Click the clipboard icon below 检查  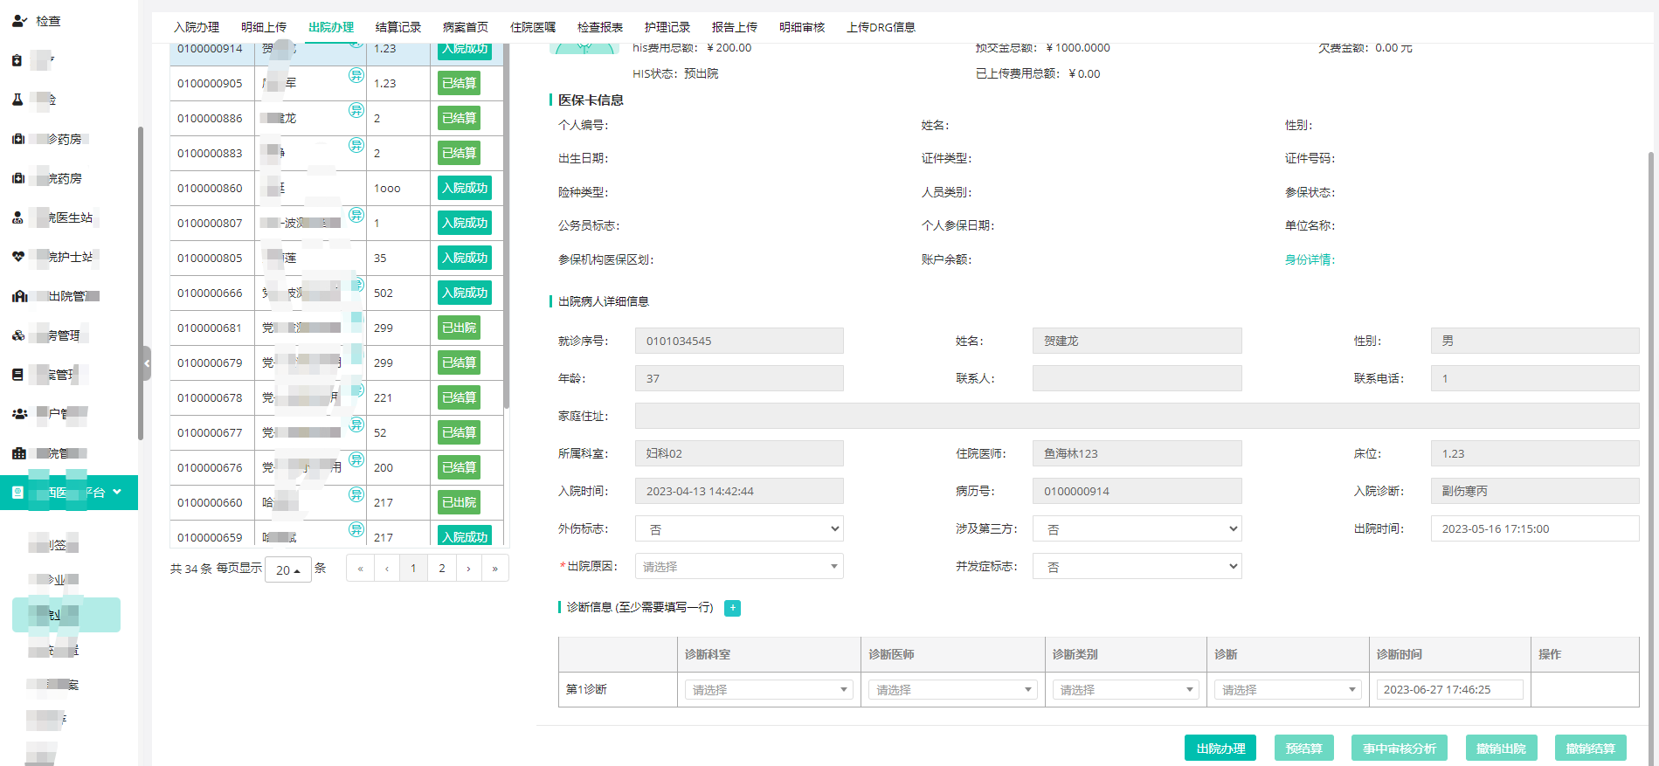17,60
